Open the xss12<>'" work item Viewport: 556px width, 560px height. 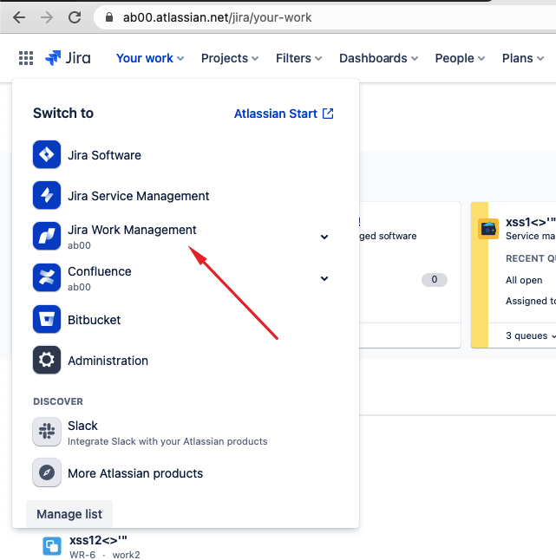click(98, 540)
